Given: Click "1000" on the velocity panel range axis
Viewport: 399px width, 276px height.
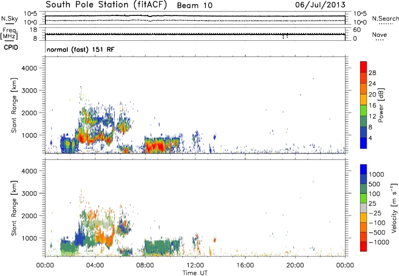Looking at the screenshot, I should (29, 238).
